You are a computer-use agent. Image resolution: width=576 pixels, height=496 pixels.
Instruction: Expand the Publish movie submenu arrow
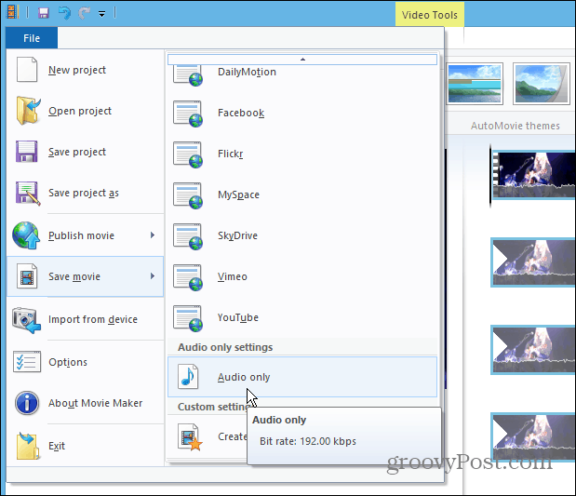(x=153, y=235)
